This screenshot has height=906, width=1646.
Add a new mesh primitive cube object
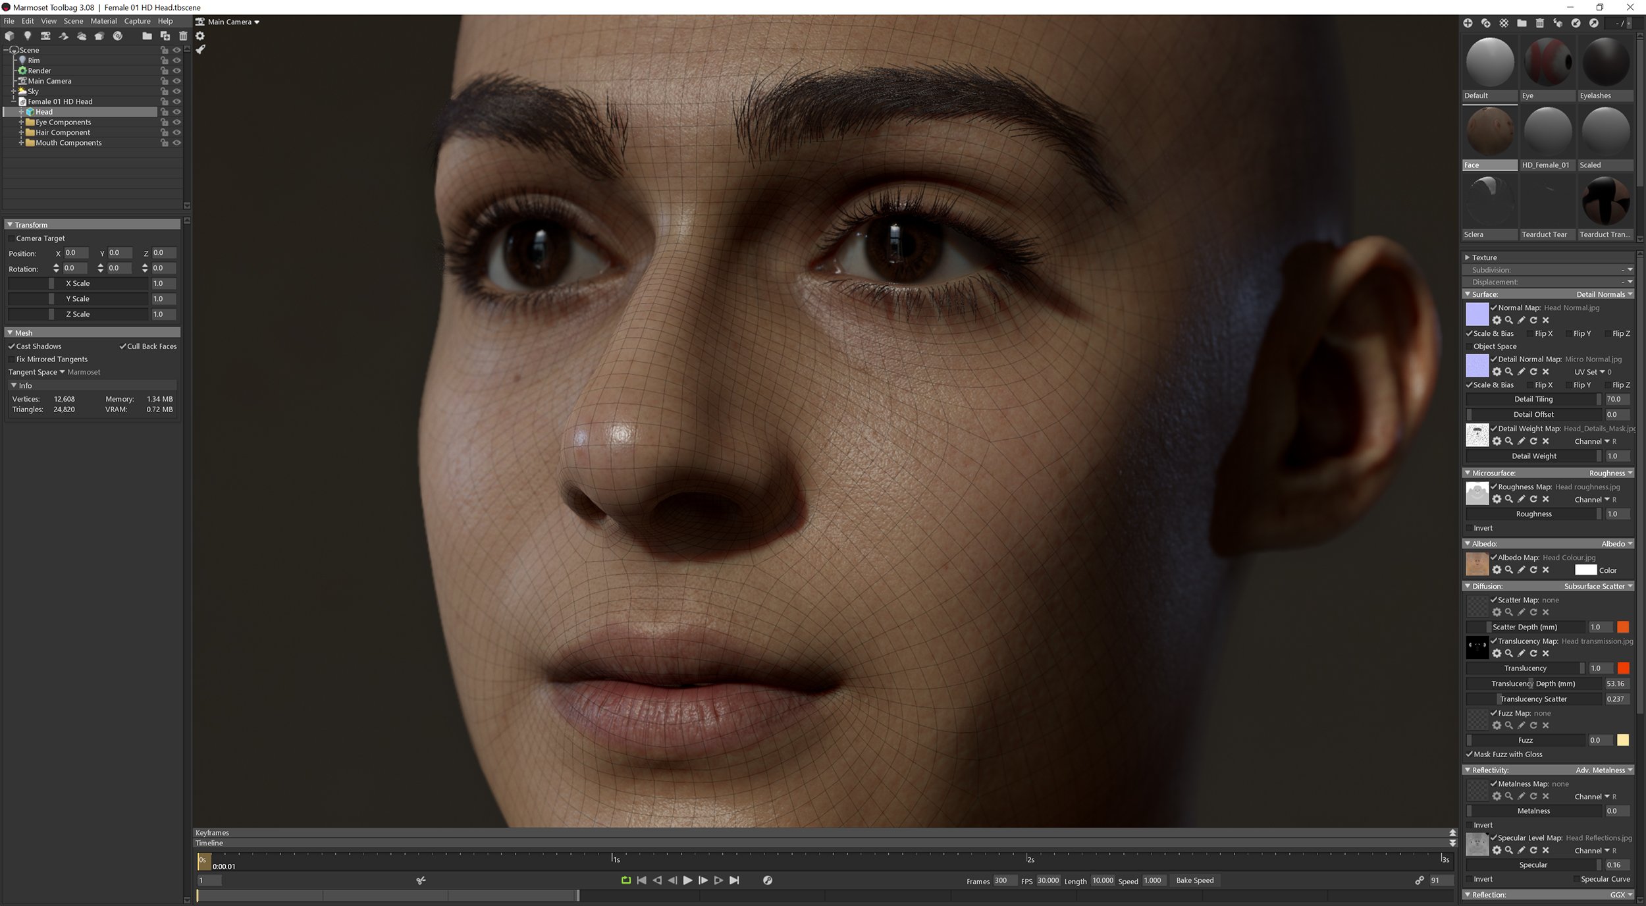pyautogui.click(x=9, y=36)
